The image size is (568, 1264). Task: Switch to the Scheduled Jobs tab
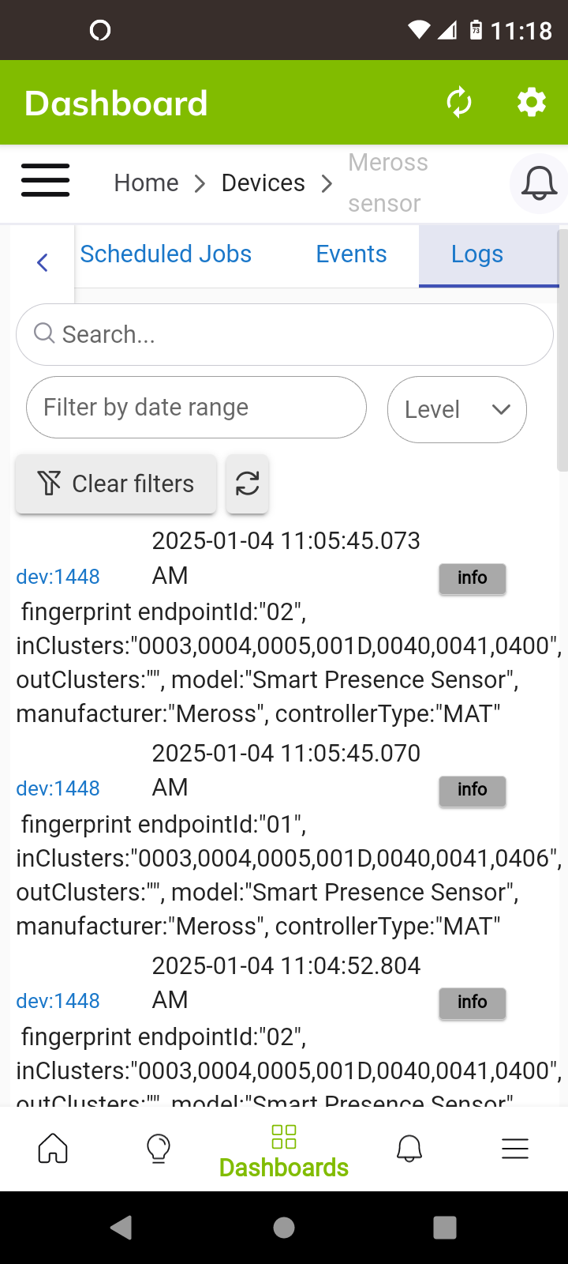pos(165,254)
